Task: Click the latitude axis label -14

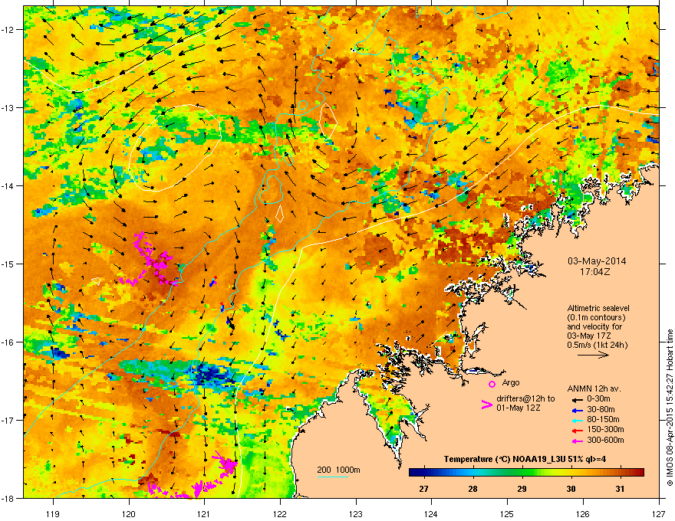Action: pyautogui.click(x=8, y=185)
